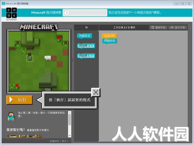Screen dimensions: 194x145
Task: Open the 看看這些影片和提示 help link
Action: click(x=38, y=130)
